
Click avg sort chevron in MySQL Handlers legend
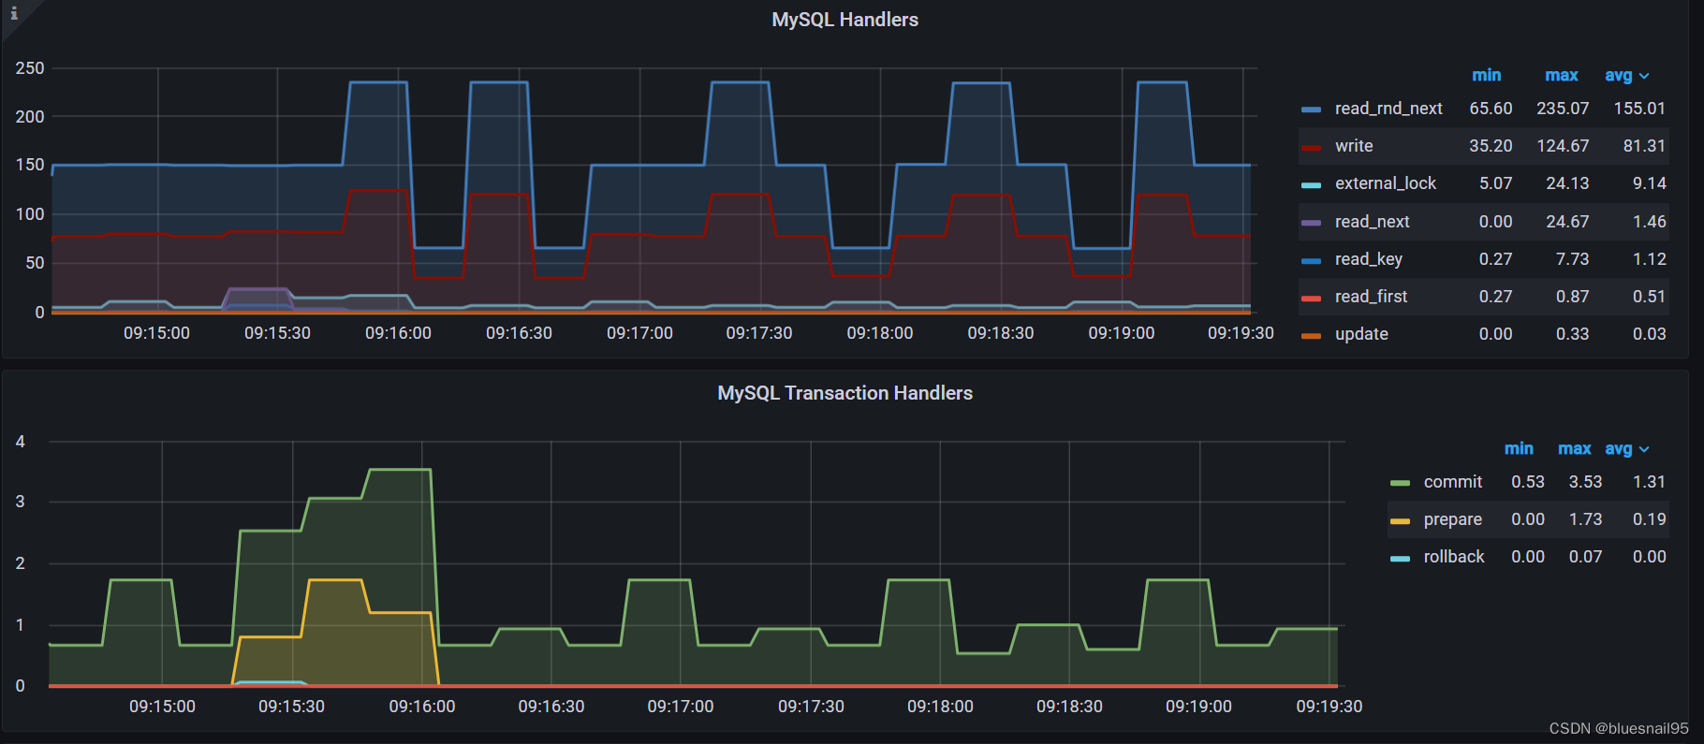click(x=1644, y=76)
